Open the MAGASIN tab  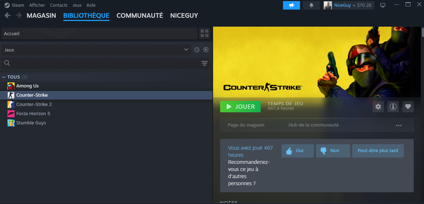tap(41, 16)
